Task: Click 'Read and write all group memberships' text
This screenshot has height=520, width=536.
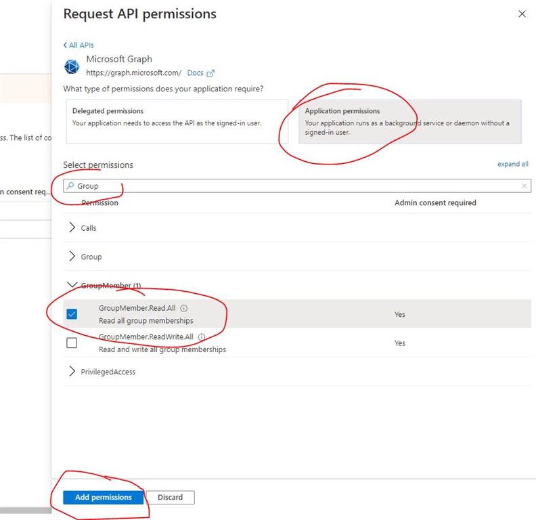Action: (162, 349)
